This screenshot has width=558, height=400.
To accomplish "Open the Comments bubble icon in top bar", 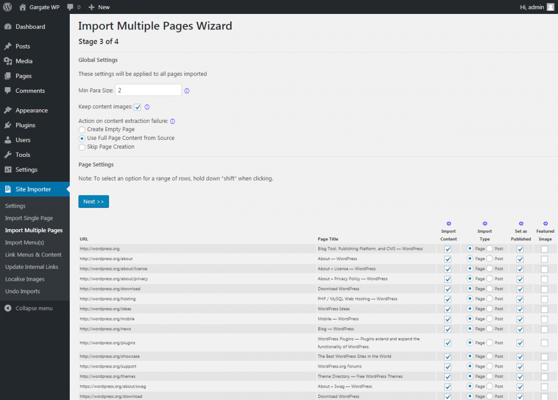I will 70,7.
